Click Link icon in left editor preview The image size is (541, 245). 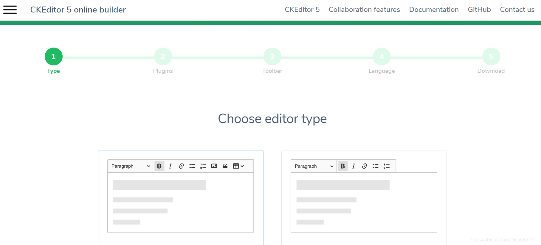click(x=181, y=166)
